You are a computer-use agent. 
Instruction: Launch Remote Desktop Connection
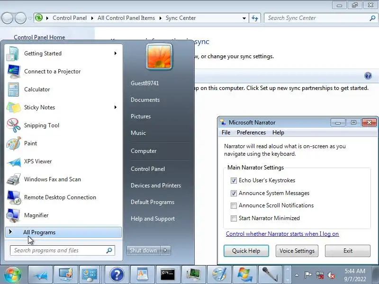tap(63, 197)
